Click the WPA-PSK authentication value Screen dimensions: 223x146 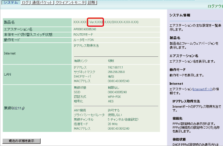click(114, 97)
